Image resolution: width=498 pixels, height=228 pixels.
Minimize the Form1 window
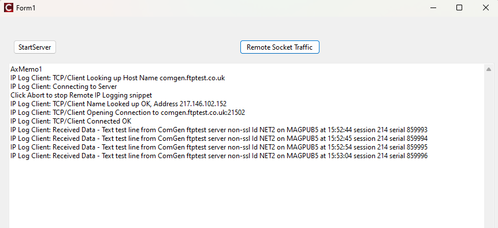(x=433, y=8)
